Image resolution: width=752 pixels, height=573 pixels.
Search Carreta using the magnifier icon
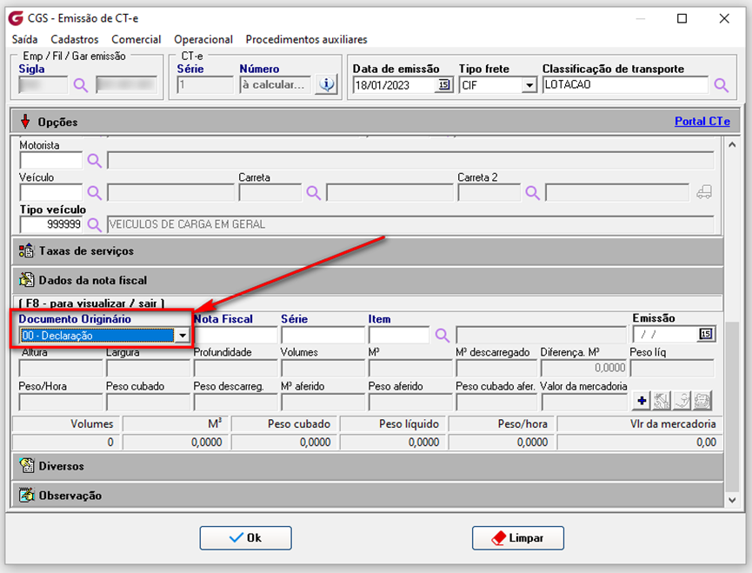pyautogui.click(x=313, y=193)
